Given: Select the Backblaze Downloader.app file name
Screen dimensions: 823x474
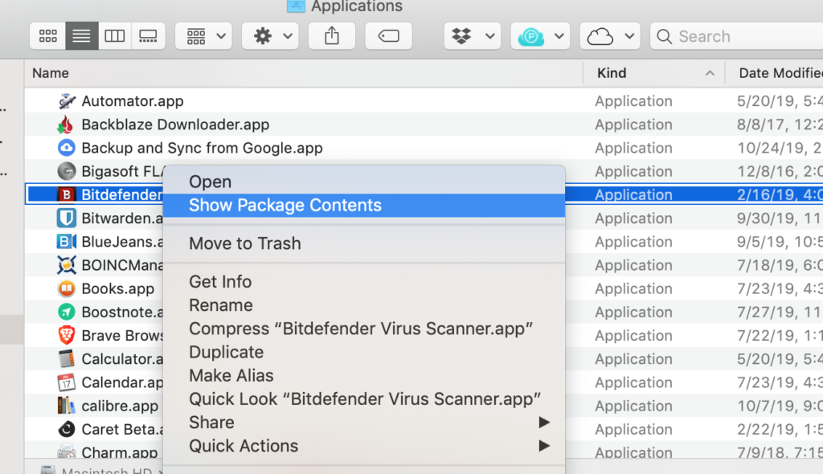Looking at the screenshot, I should pyautogui.click(x=175, y=125).
